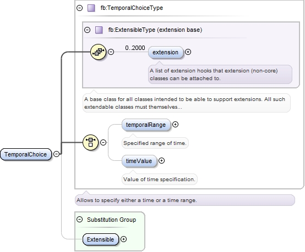This screenshot has width=305, height=252.
Task: Click the fb:TemporalChoiceType type label
Action: (132, 8)
